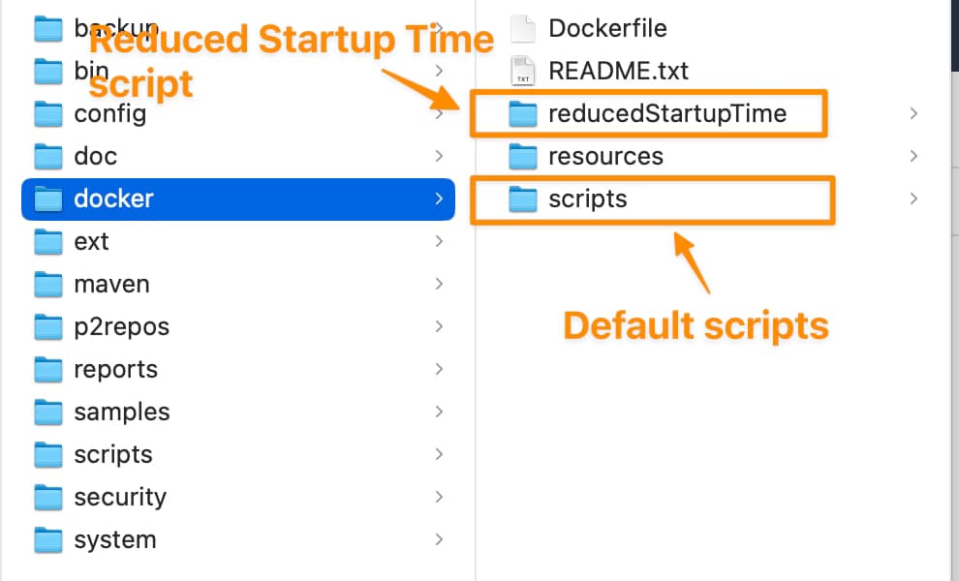Select the Dockerfile file icon
Image resolution: width=959 pixels, height=581 pixels.
pos(522,28)
